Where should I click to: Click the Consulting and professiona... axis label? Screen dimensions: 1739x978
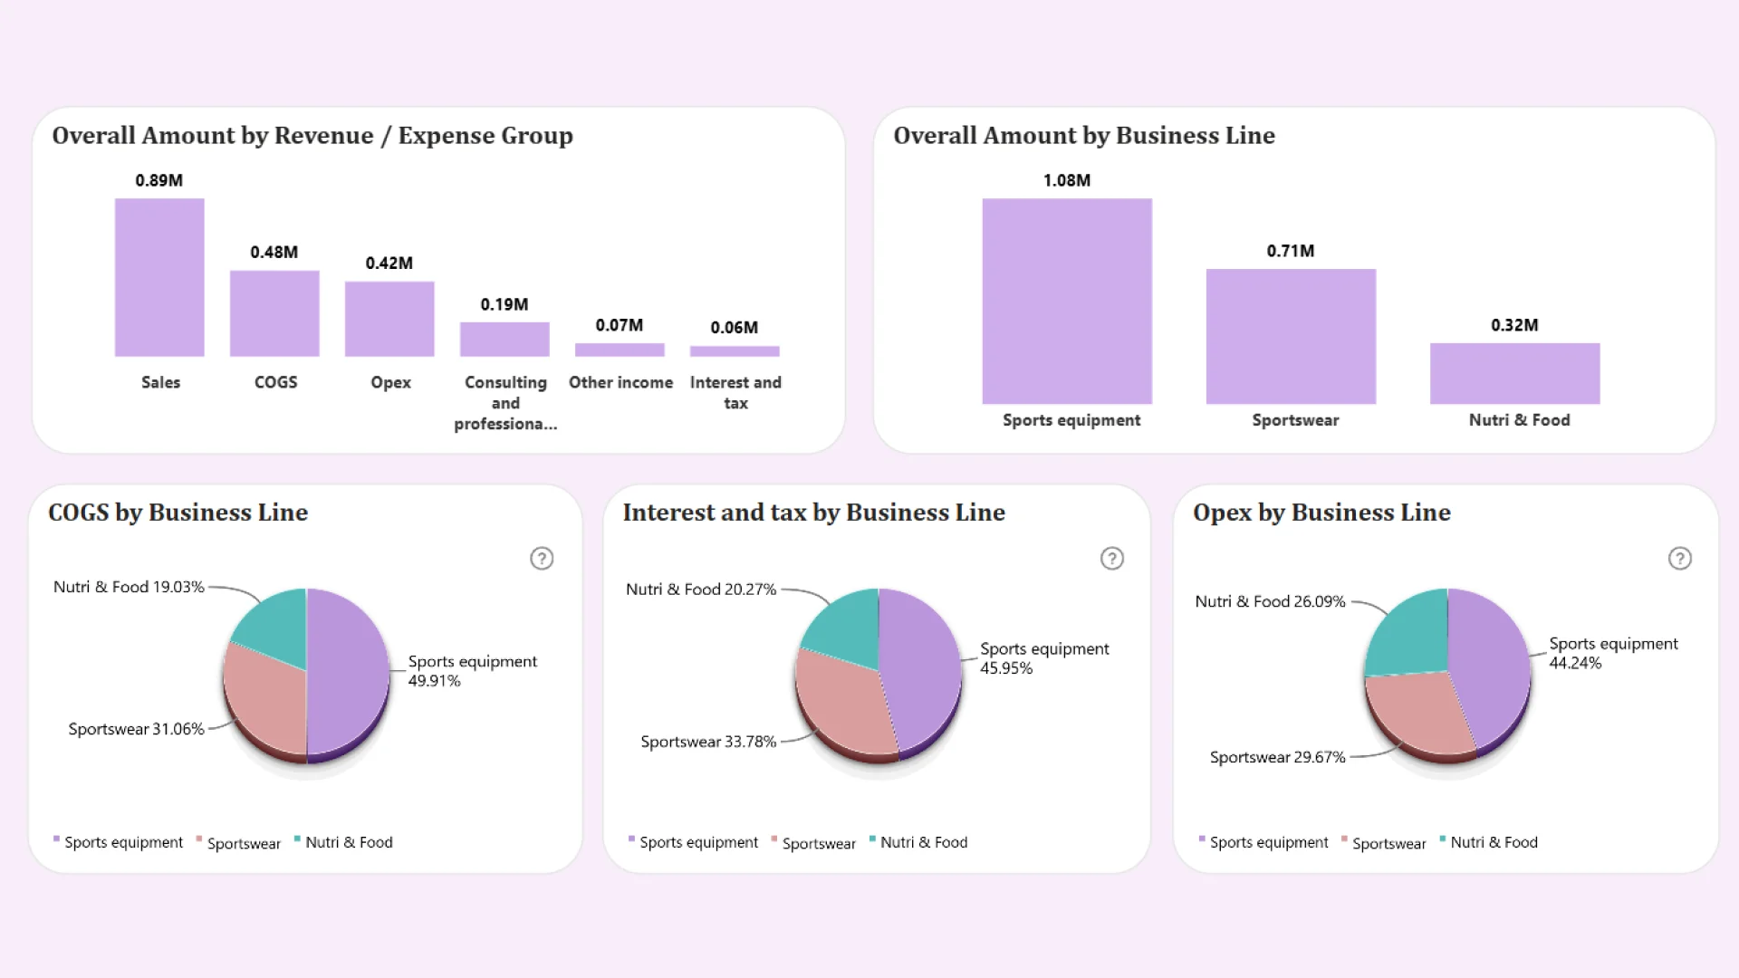(x=505, y=403)
